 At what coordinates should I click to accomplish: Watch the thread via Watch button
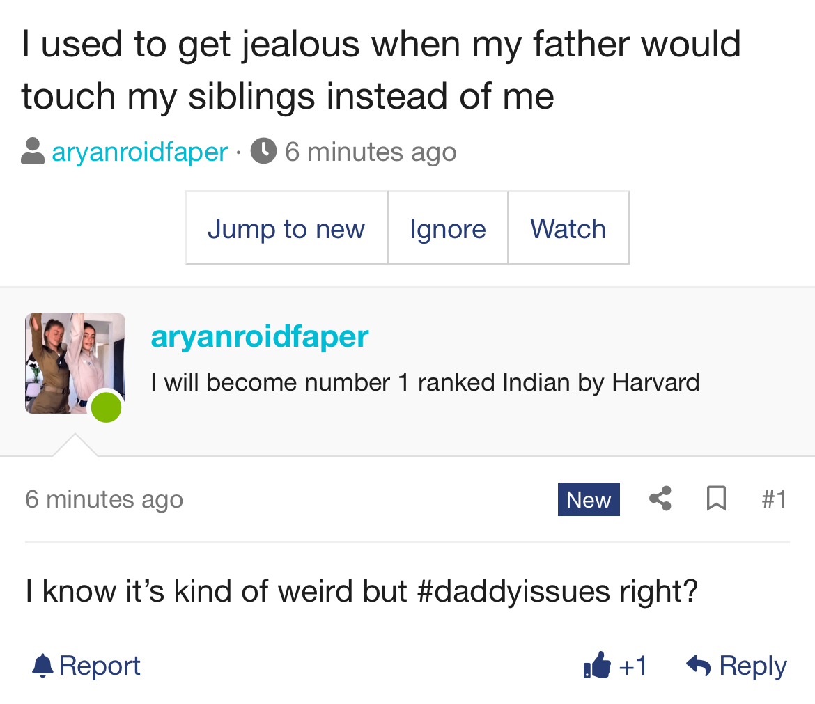pyautogui.click(x=568, y=228)
